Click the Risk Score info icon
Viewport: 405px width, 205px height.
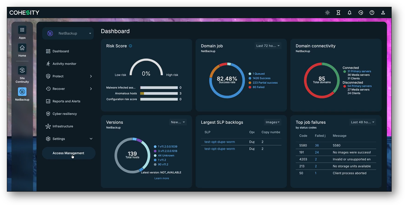(131, 46)
